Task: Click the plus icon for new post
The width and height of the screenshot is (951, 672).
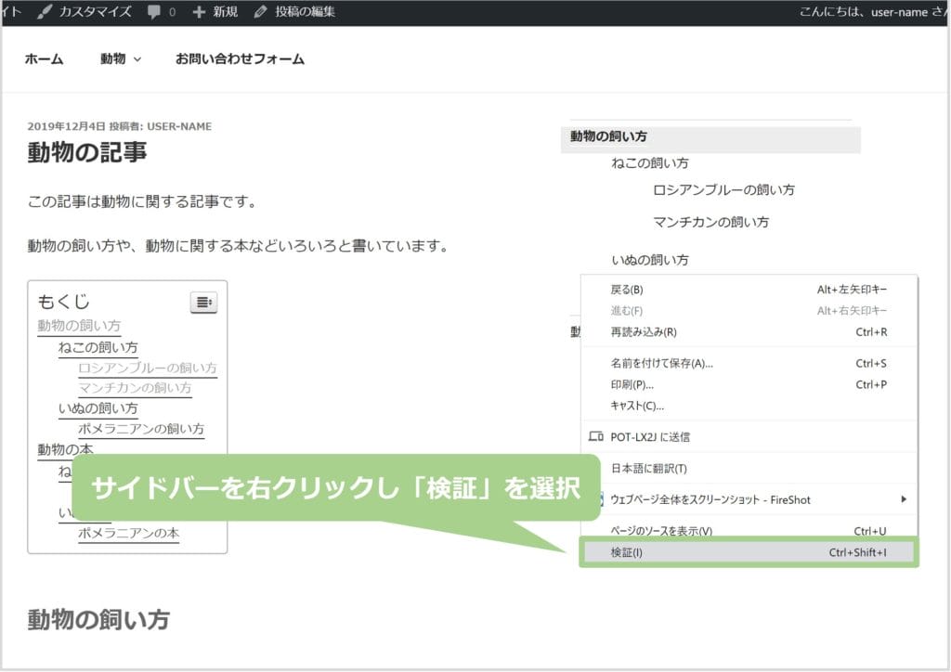Action: (x=199, y=12)
